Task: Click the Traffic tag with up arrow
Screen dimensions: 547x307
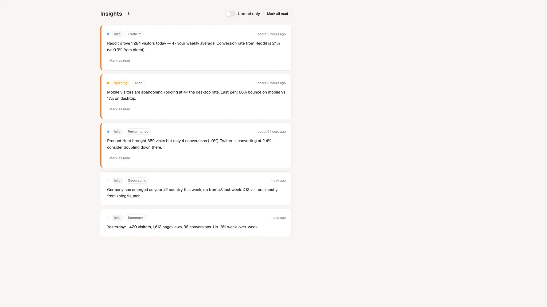Action: (x=134, y=34)
